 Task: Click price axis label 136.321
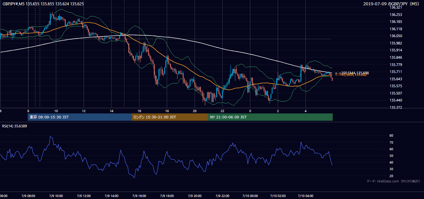(395, 7)
